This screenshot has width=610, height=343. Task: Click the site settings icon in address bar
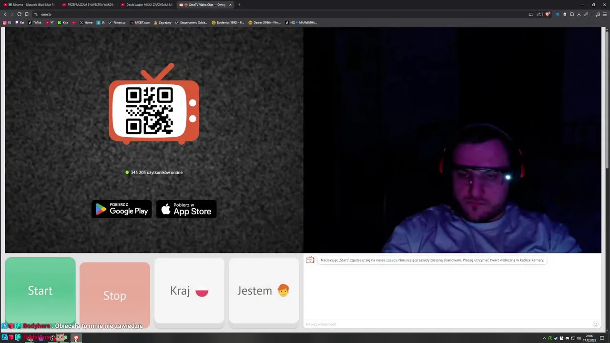[36, 14]
